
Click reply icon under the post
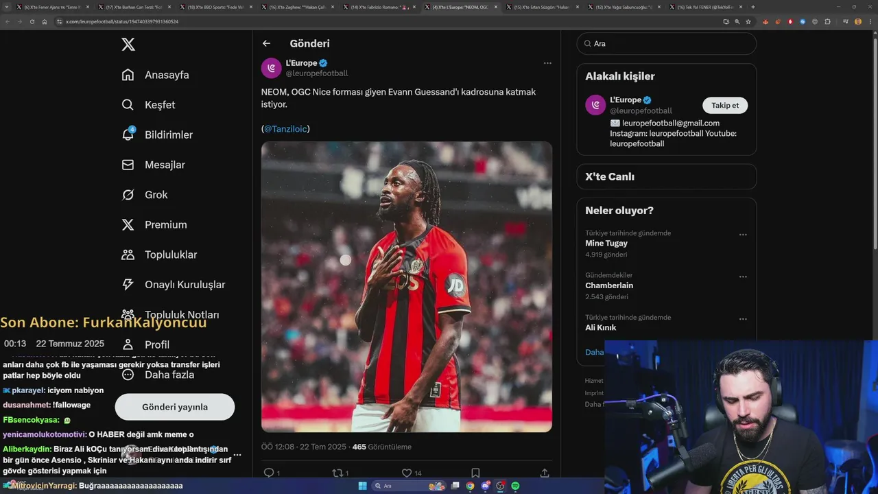click(x=269, y=473)
